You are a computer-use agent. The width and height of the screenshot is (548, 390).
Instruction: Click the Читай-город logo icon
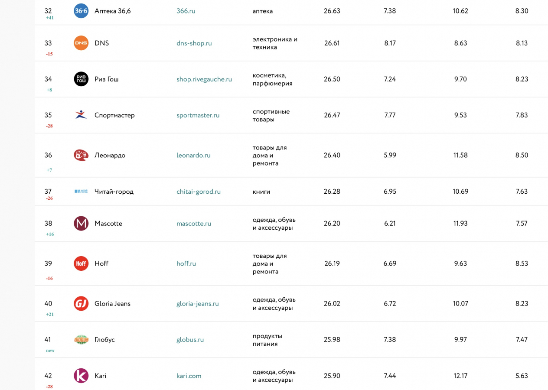tap(81, 191)
